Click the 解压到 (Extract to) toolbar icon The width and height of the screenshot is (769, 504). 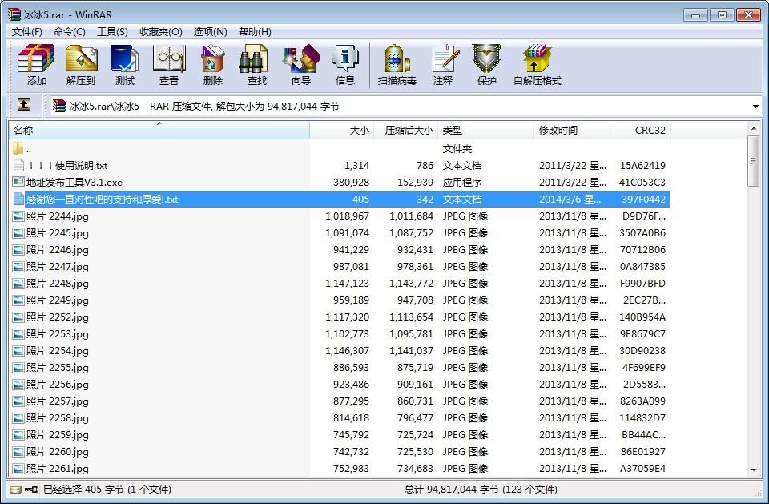tap(81, 64)
